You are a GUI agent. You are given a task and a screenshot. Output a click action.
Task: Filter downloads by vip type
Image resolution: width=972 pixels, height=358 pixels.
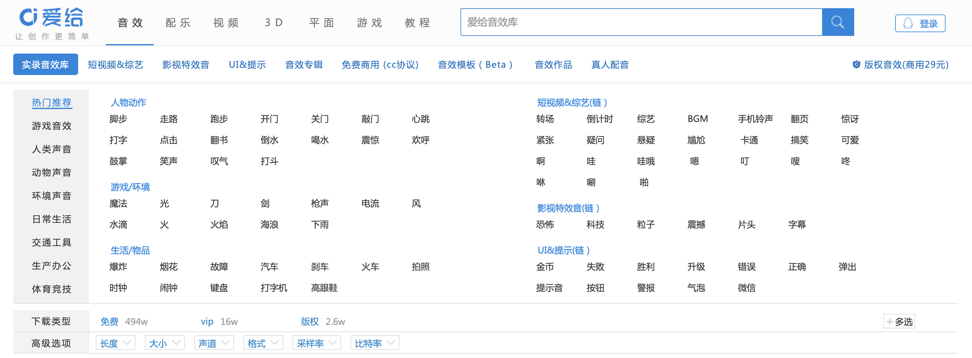(207, 321)
